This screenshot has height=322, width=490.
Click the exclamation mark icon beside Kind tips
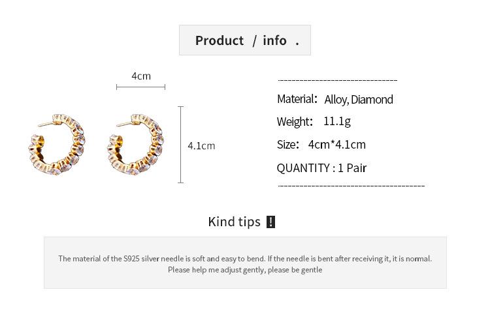pos(271,222)
